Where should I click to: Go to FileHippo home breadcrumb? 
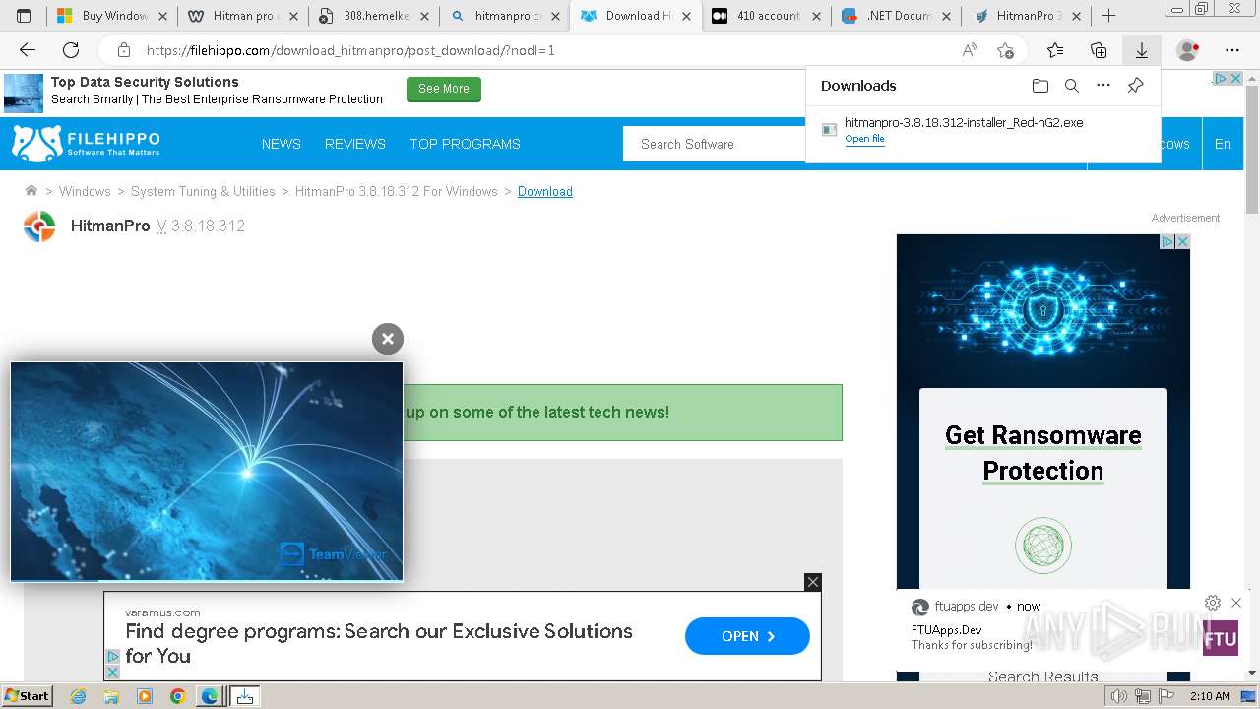(x=31, y=191)
